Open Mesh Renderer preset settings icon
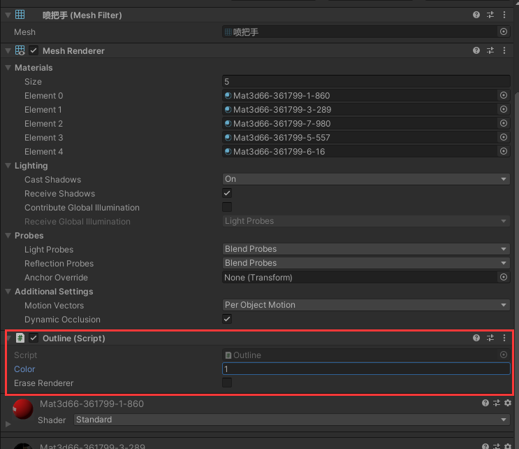519x449 pixels. 490,50
